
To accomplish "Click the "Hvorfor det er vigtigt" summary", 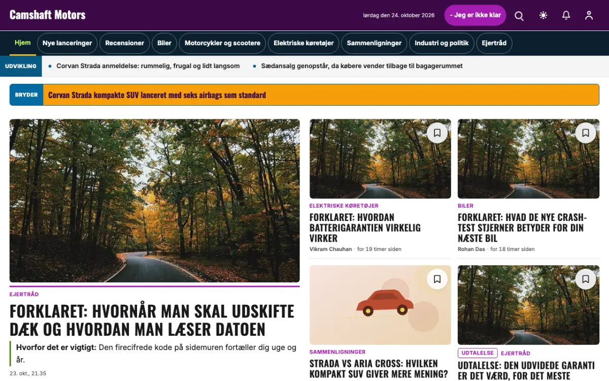I will coord(155,354).
